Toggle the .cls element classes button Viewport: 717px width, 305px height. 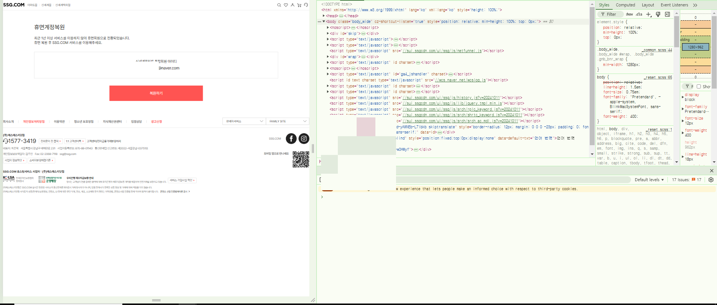[639, 14]
